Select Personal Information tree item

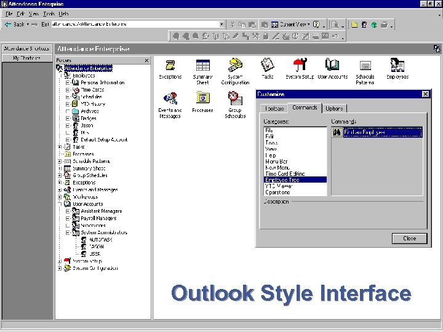pos(103,82)
